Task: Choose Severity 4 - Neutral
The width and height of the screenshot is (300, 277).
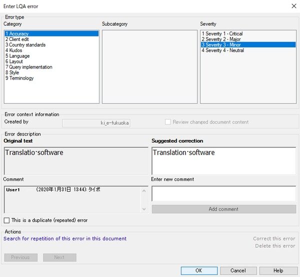Action: click(x=223, y=50)
